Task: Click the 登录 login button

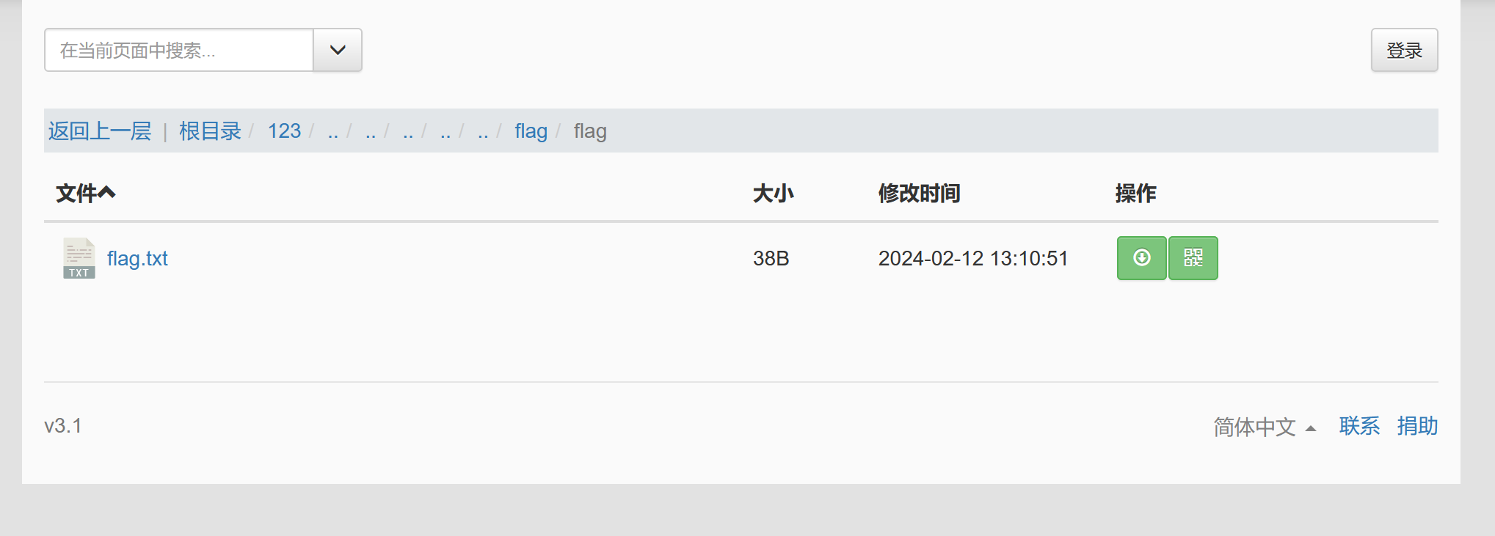Action: point(1404,50)
